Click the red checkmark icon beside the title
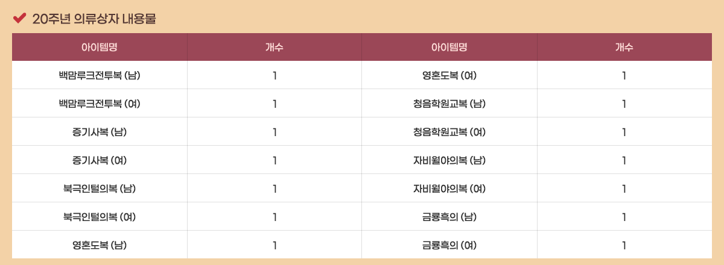Viewport: 724px width, 265px height. coord(19,19)
